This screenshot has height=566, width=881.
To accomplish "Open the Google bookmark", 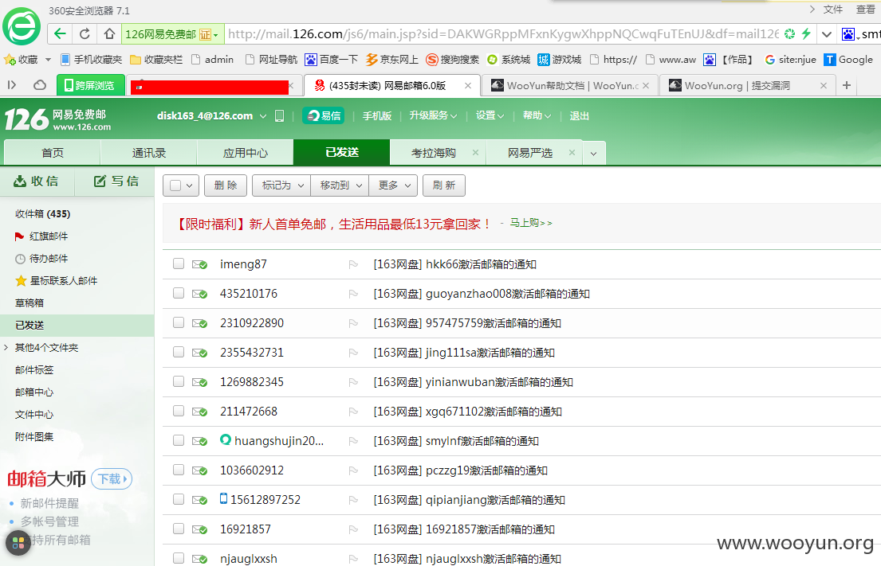I will coord(848,60).
